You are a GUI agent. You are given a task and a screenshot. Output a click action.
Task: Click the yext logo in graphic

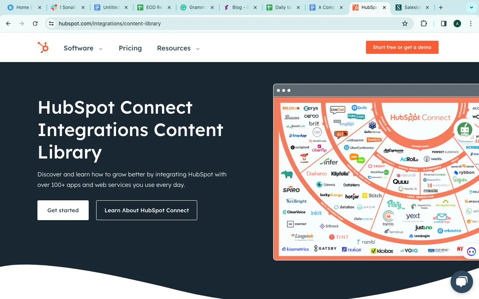tap(413, 216)
